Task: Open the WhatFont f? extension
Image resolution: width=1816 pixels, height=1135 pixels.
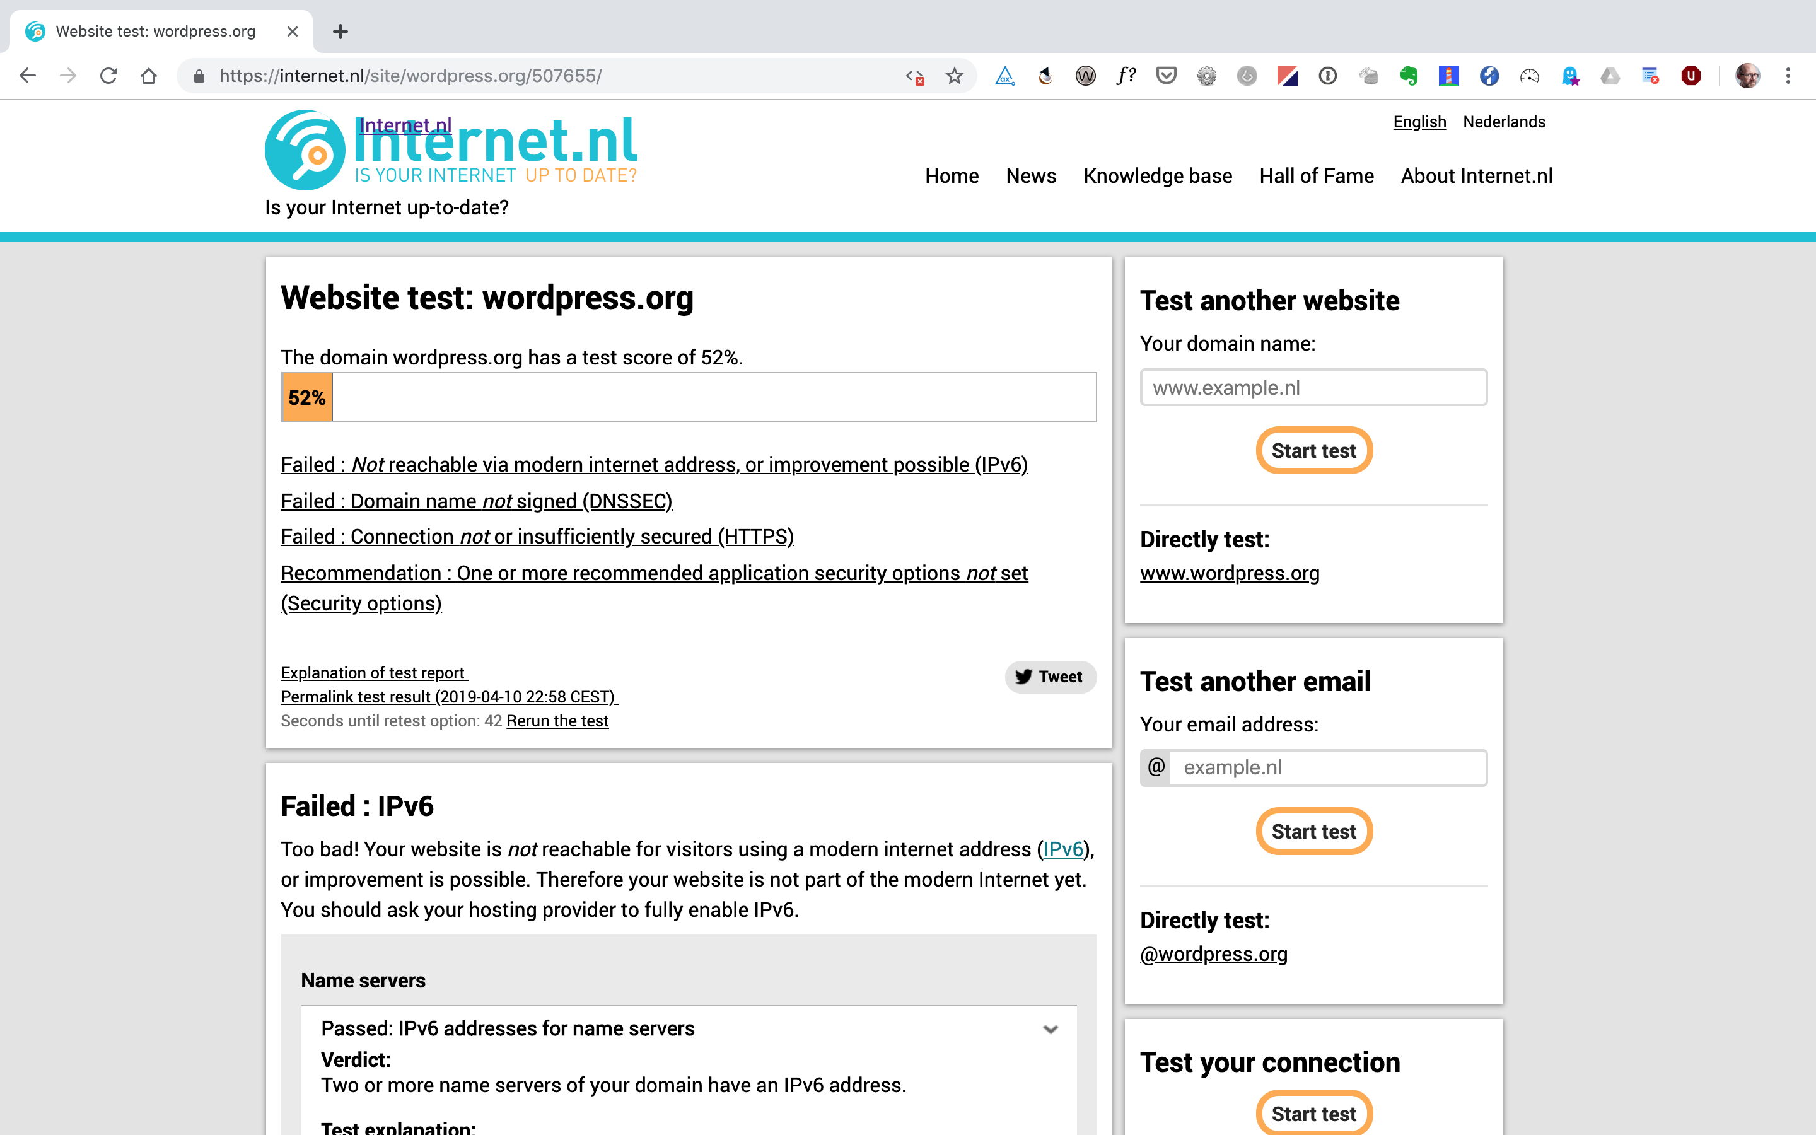Action: point(1126,76)
